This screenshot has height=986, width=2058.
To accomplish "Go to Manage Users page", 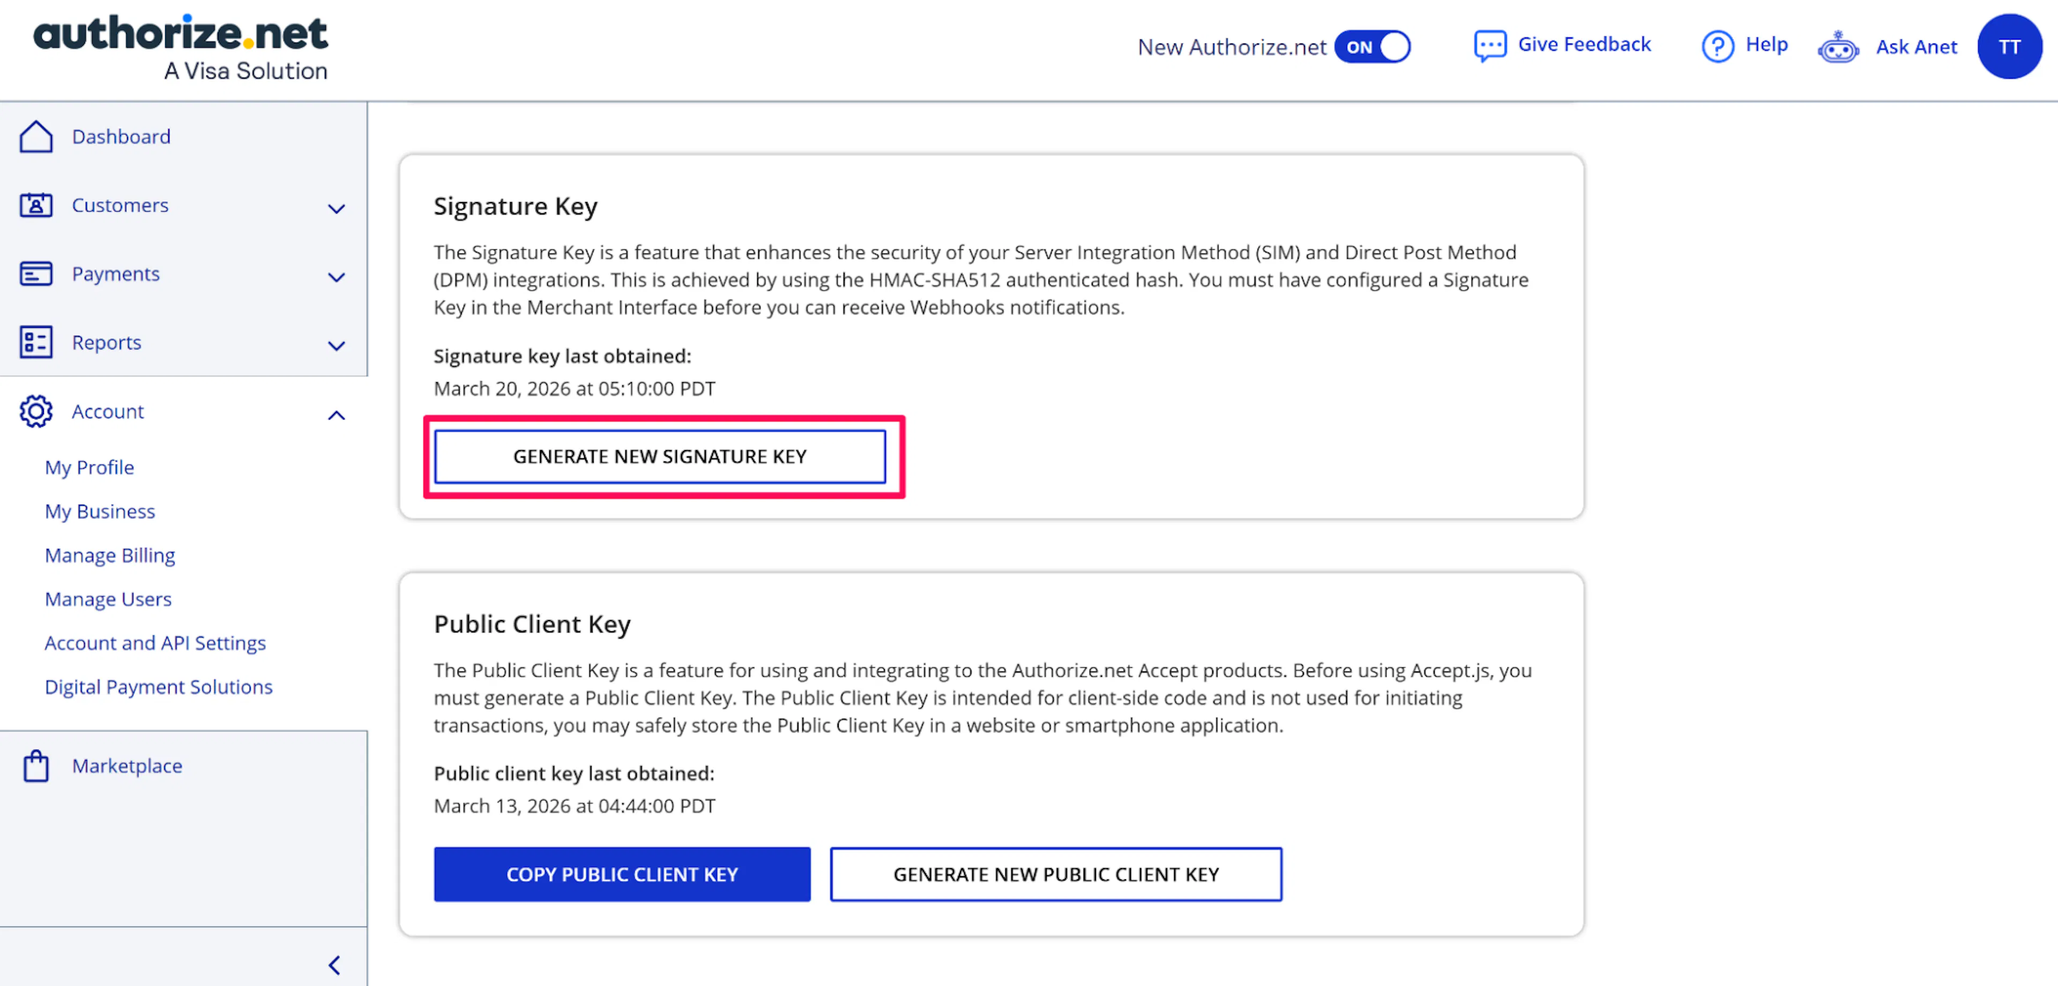I will (108, 599).
